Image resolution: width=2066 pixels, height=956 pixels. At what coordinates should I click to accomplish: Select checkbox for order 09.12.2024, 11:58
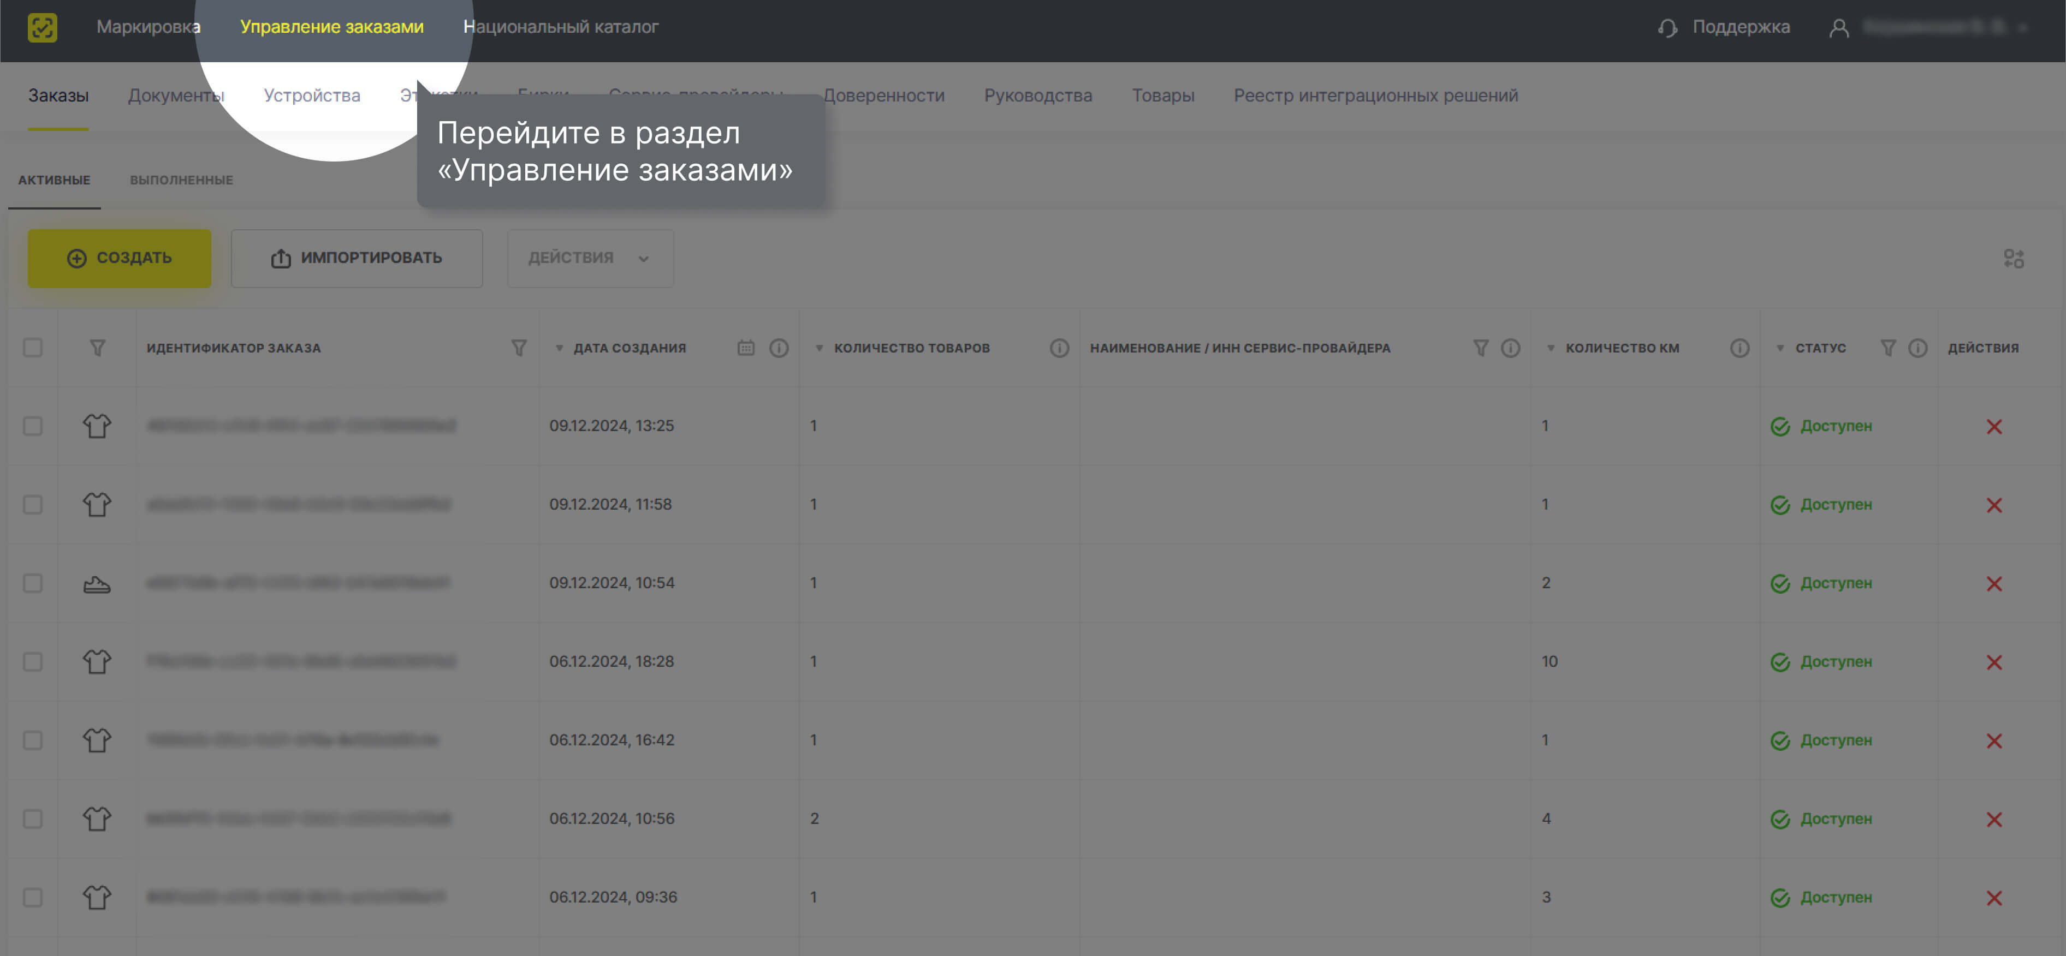(x=33, y=505)
